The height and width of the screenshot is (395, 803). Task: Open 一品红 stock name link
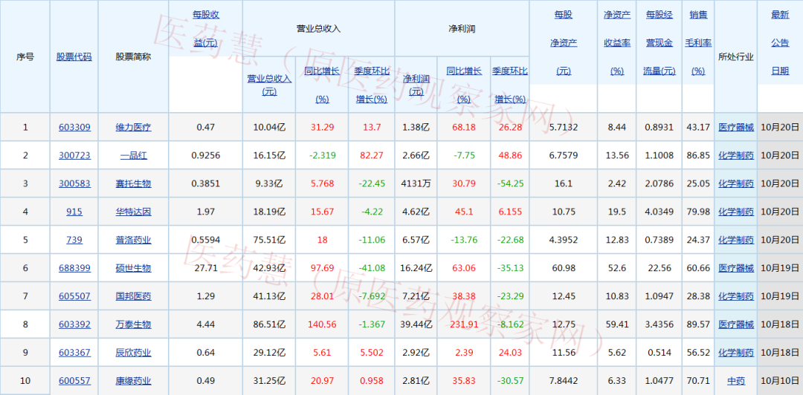(x=134, y=155)
